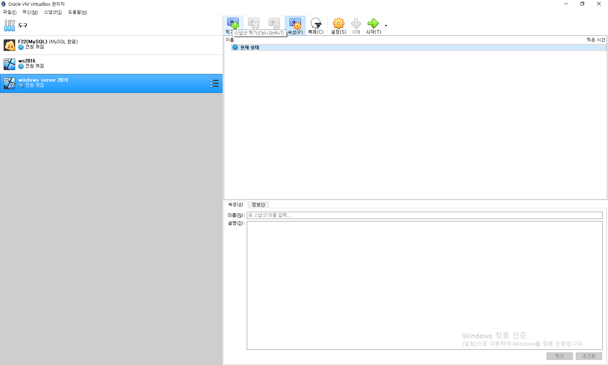
Task: Open the Tools (도구) section icon
Action: [x=9, y=25]
